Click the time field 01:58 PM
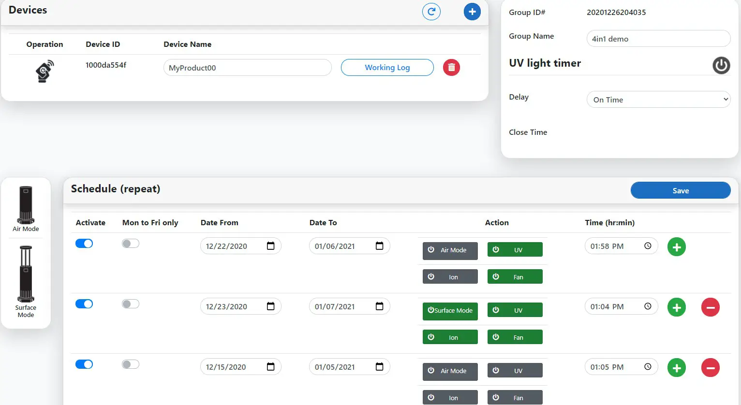Viewport: 741px width, 405px height. coord(621,246)
